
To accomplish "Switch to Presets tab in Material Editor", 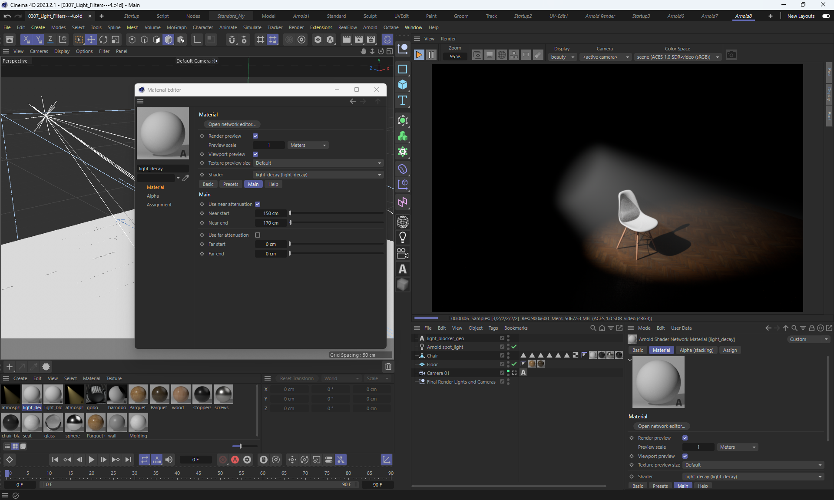I will [x=231, y=184].
